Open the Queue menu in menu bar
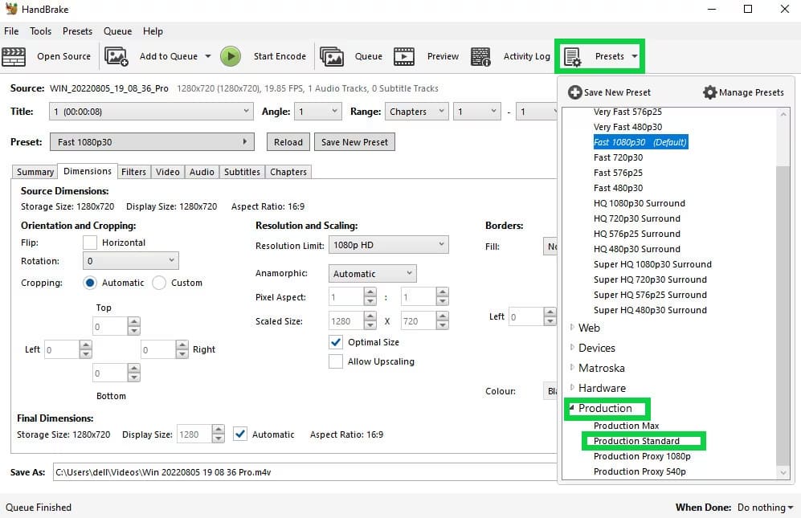Image resolution: width=801 pixels, height=518 pixels. point(117,31)
